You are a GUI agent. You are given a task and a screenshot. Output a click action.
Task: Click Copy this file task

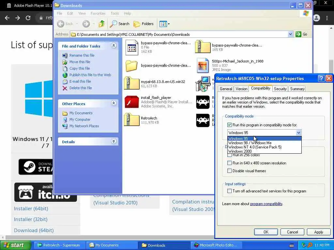(80, 68)
